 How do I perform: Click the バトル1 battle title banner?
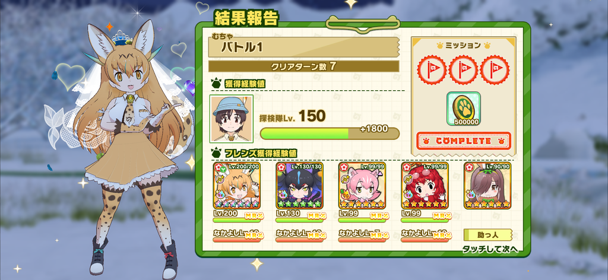pos(303,47)
